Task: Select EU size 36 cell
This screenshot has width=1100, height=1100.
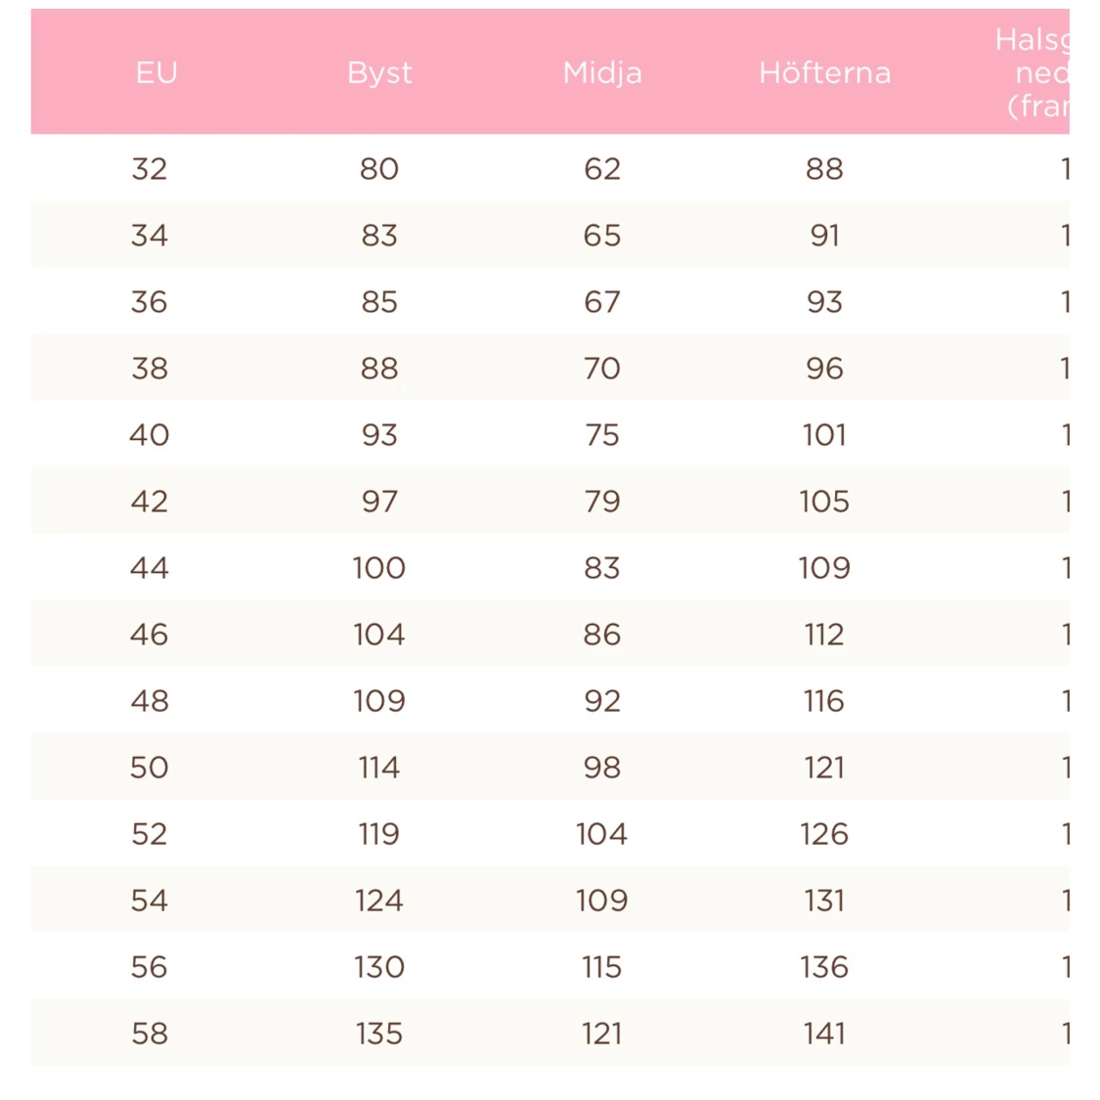Action: coord(150,302)
